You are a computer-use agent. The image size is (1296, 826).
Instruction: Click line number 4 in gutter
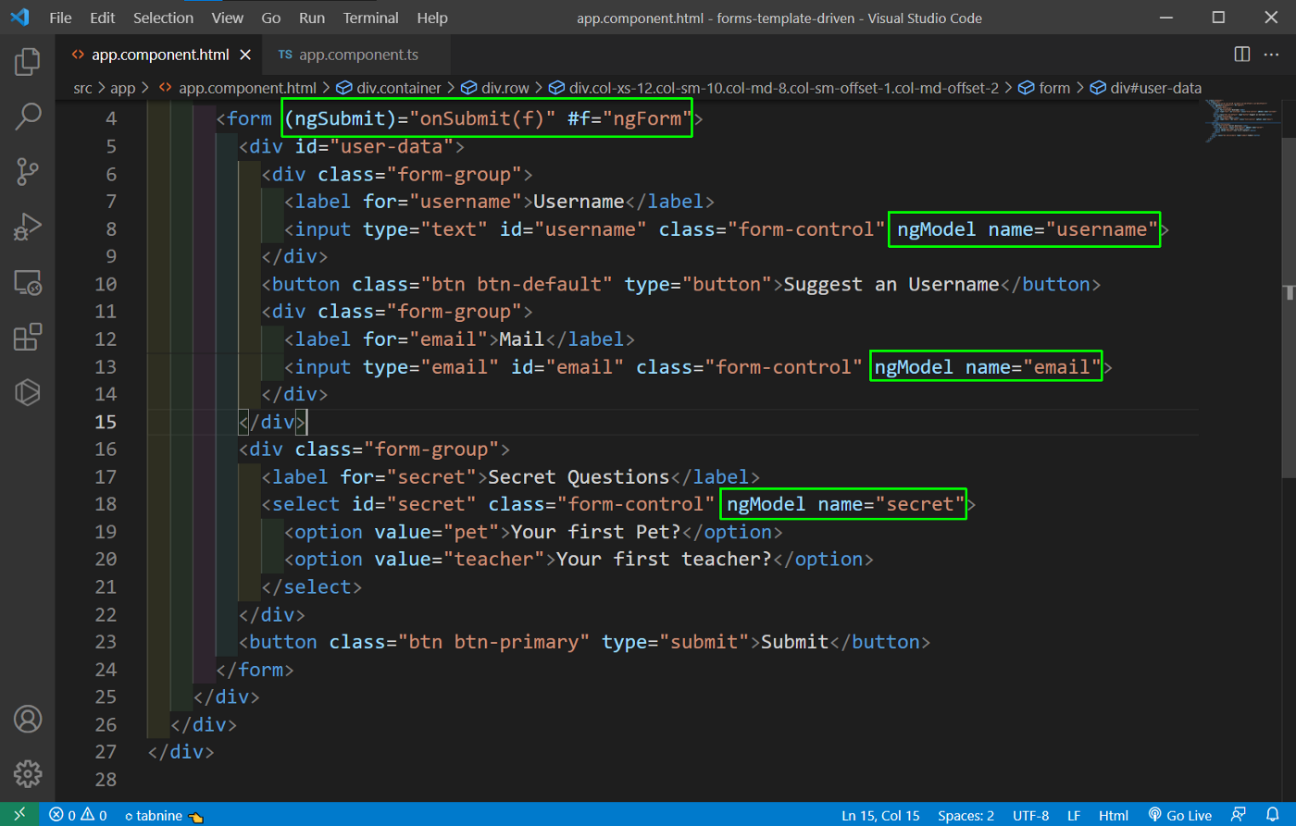111,118
